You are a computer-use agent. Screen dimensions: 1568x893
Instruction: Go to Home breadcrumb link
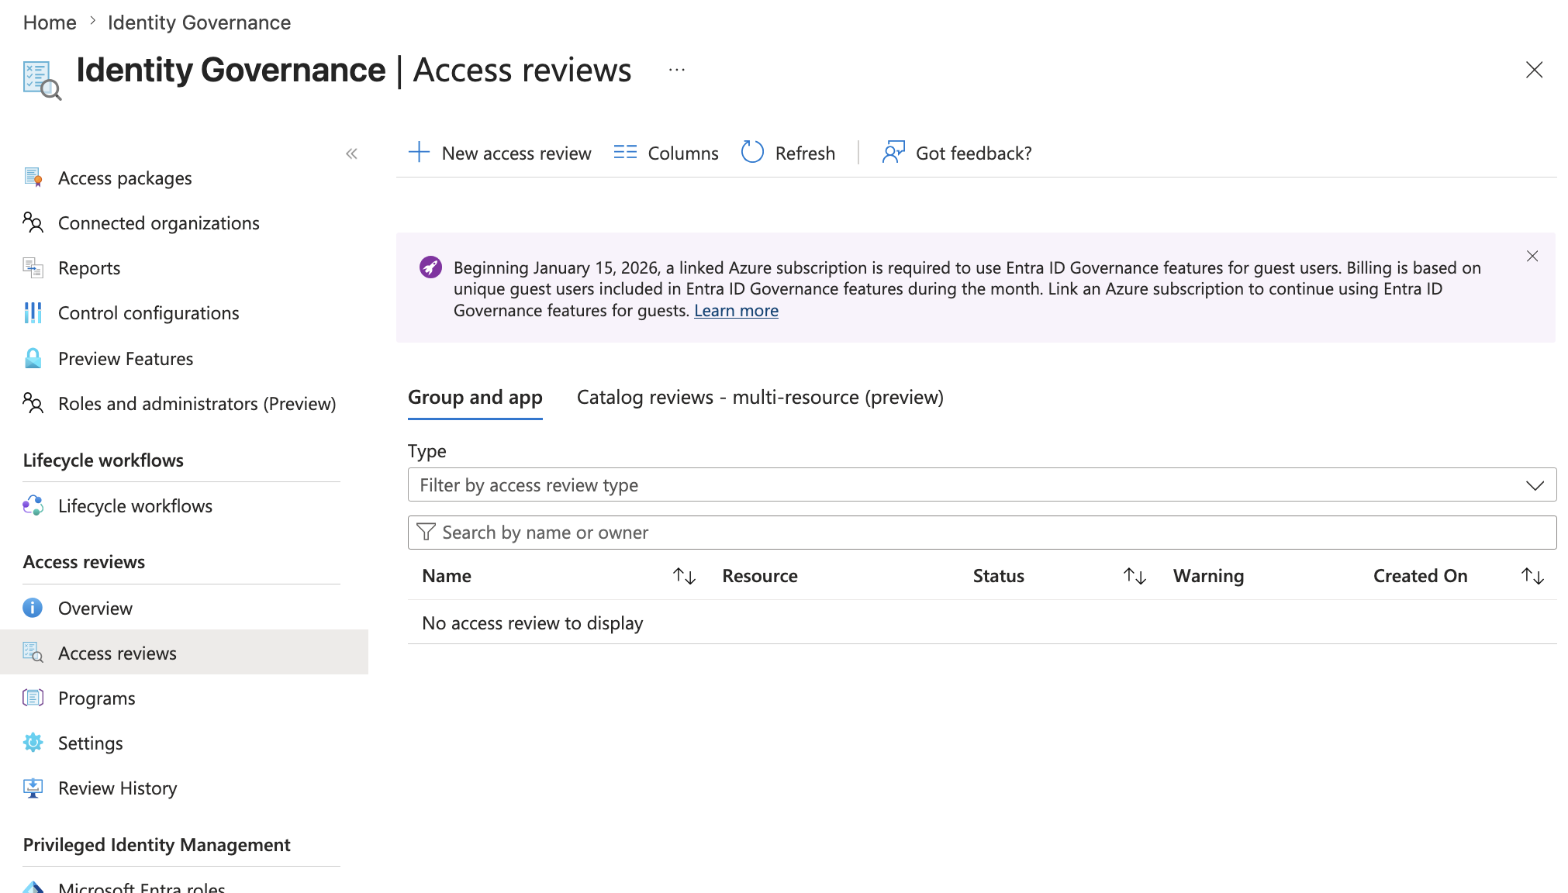[x=50, y=22]
